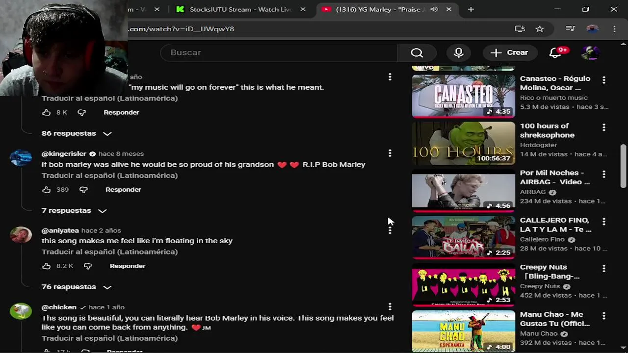Open options for Creepy Nuts Bling-Bang video
The width and height of the screenshot is (628, 353).
[604, 269]
